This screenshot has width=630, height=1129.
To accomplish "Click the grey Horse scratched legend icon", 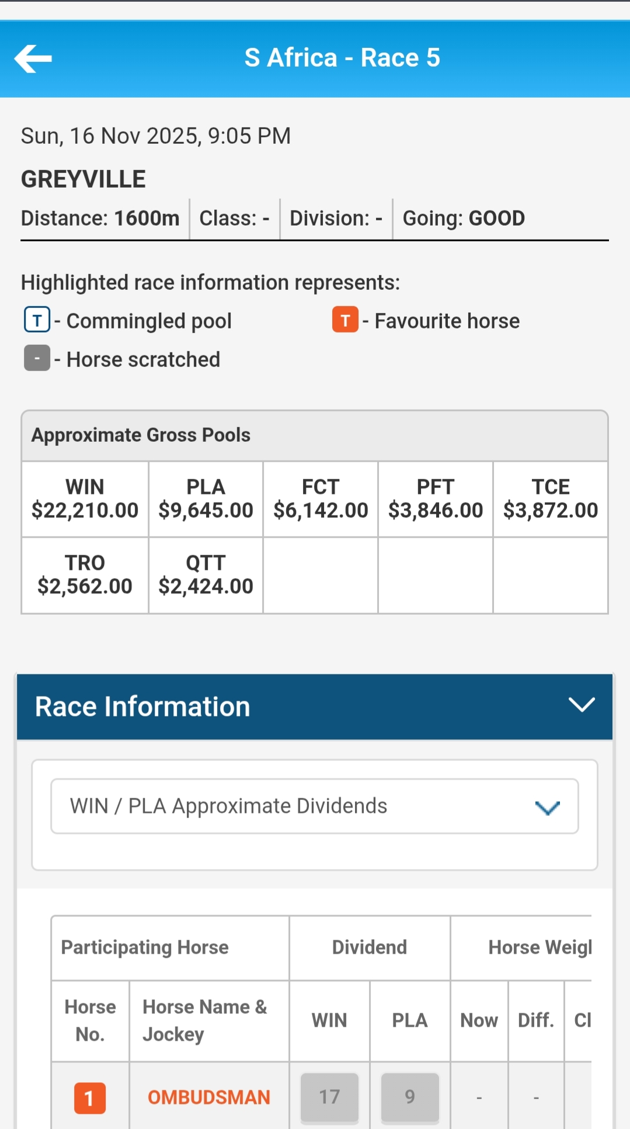I will [37, 358].
